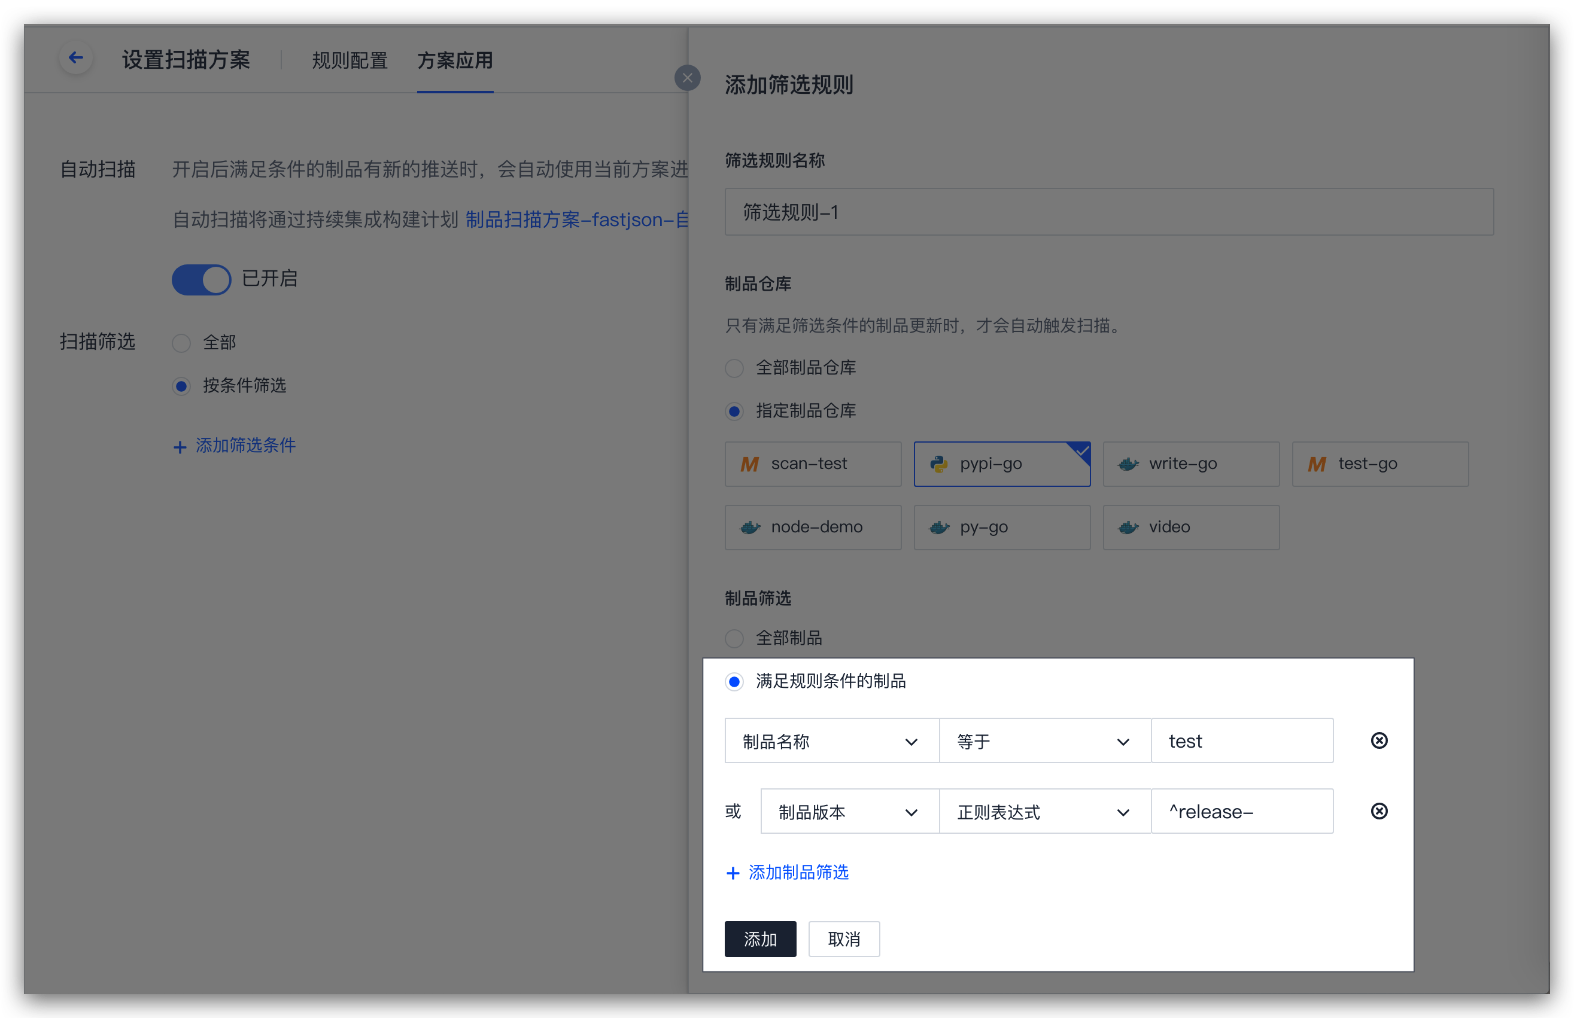This screenshot has width=1574, height=1018.
Task: Choose 指定制品仓库 radio option
Action: click(x=734, y=411)
